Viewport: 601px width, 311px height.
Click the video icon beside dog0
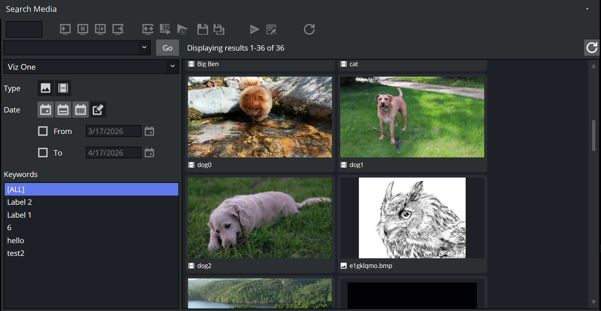tap(191, 165)
